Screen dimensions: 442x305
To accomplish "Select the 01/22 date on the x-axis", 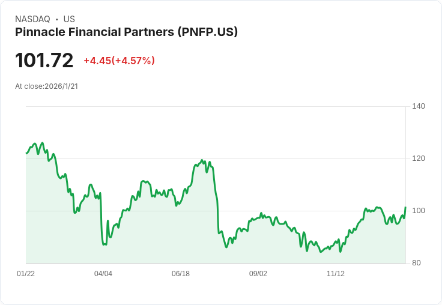I will (x=26, y=274).
